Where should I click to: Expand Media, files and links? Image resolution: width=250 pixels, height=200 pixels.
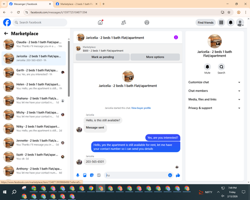pos(214,99)
